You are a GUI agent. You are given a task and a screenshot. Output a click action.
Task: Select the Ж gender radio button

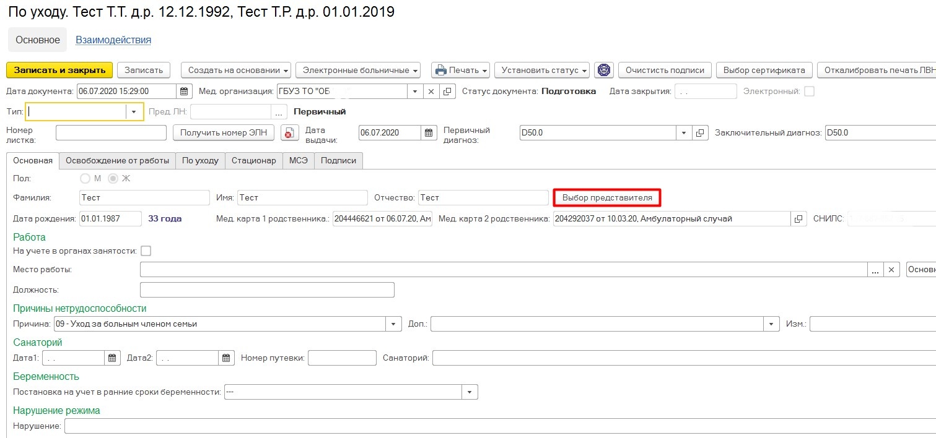[113, 179]
